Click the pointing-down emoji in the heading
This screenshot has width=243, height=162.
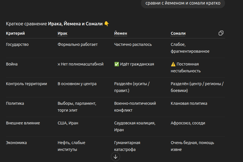coord(107,24)
